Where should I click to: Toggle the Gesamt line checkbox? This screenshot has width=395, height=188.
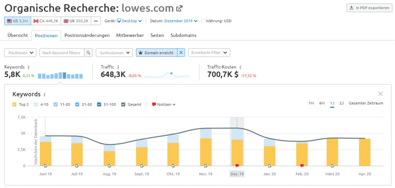[124, 104]
